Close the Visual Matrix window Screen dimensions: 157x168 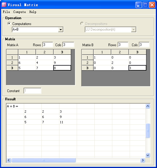tap(152, 5)
